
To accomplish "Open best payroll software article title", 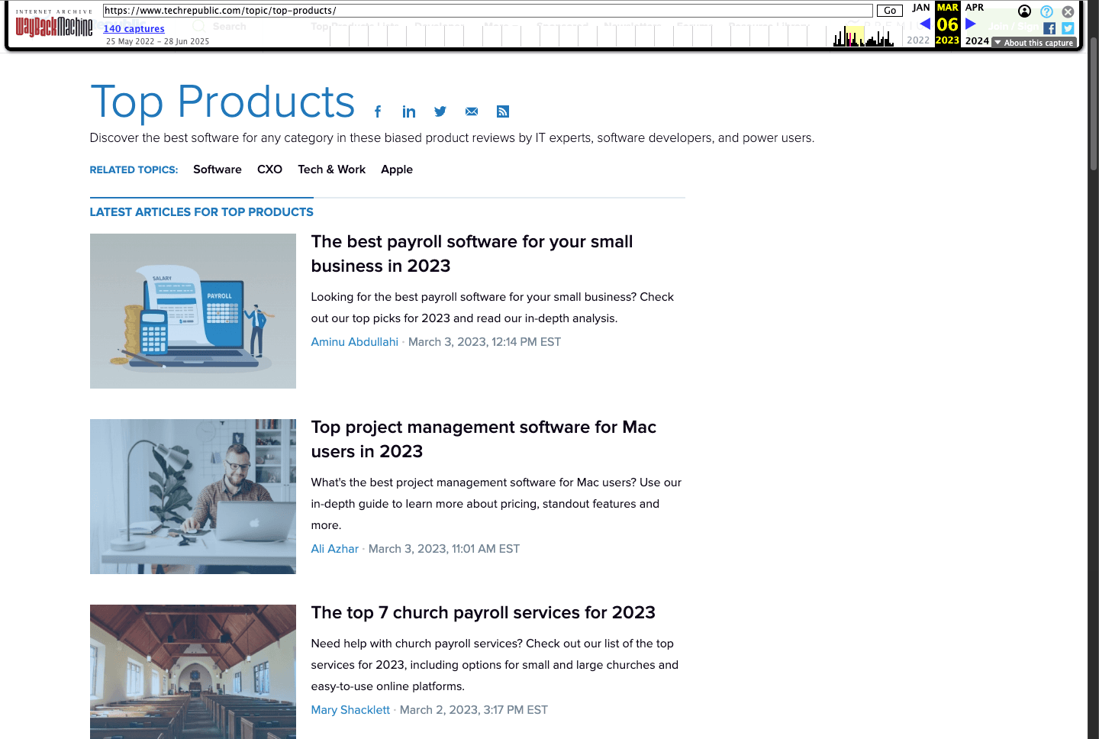I will tap(472, 253).
